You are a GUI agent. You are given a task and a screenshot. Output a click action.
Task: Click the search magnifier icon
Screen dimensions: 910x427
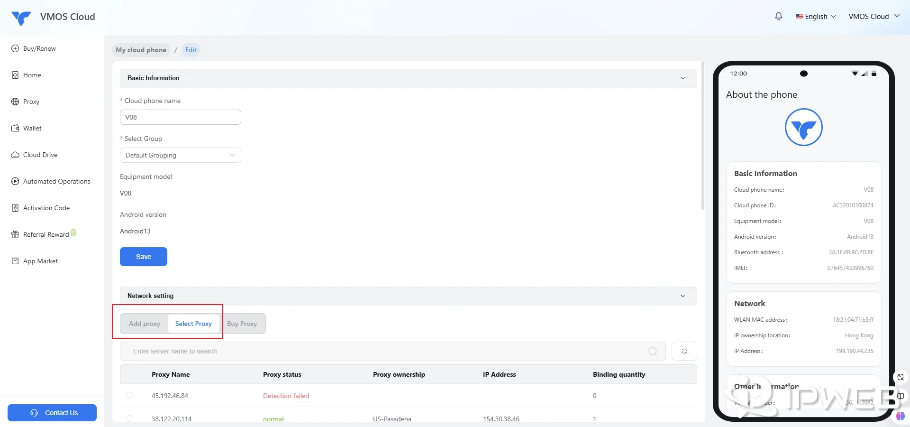653,351
